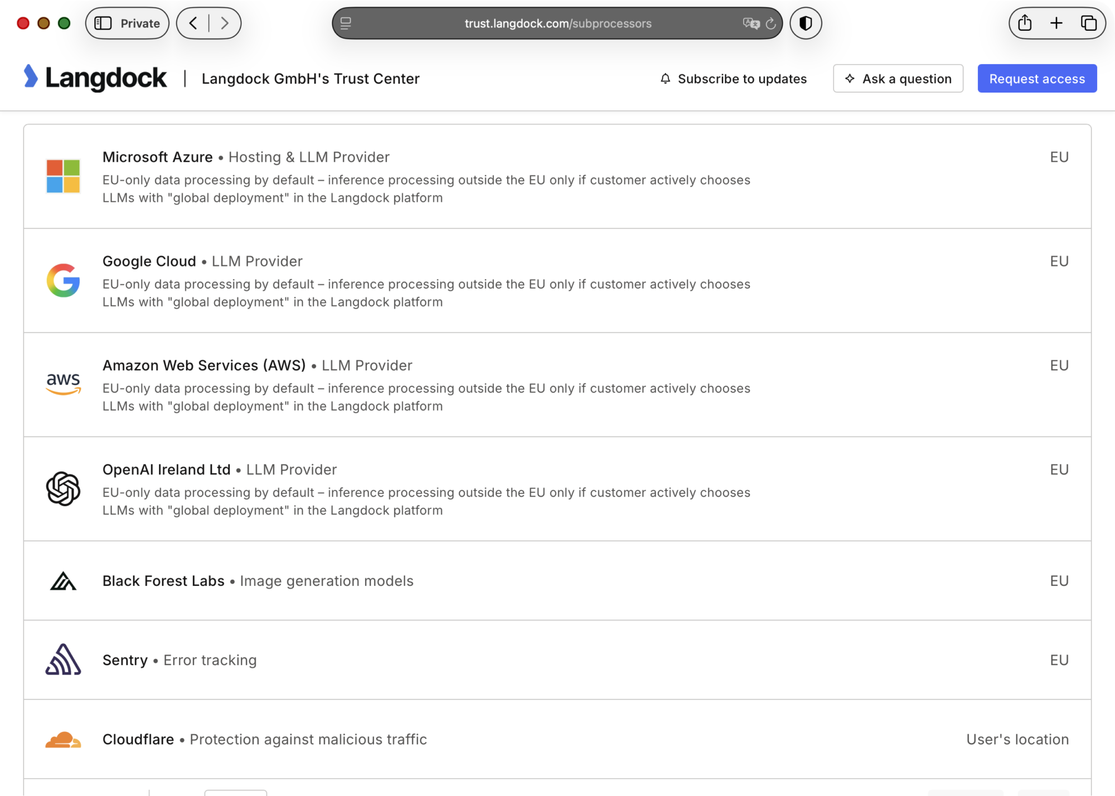Click the Langdock logo in header
The width and height of the screenshot is (1115, 796).
[x=95, y=78]
